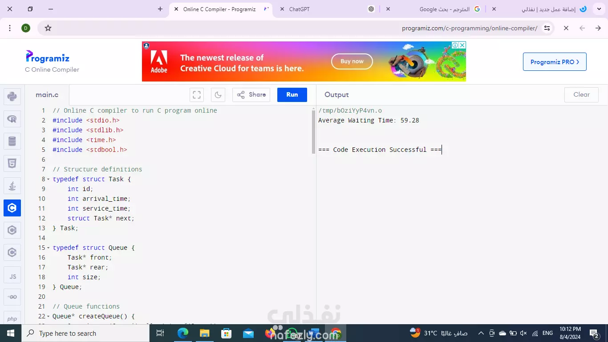Open the tab search dropdown

[x=599, y=9]
